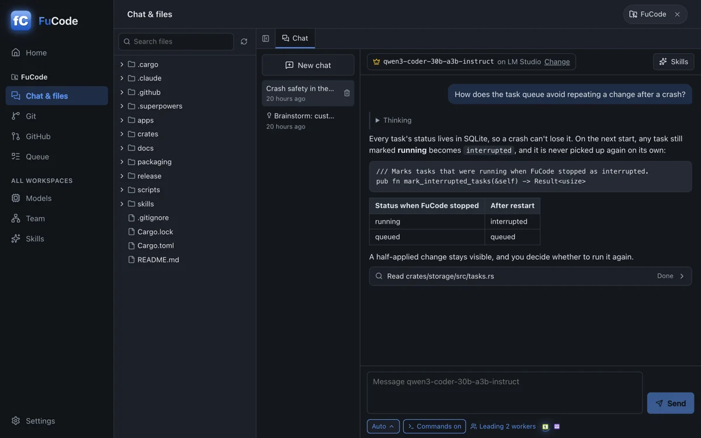Screen dimensions: 701x438
Task: Click the qwen3-coder-30b-a3b-instruct model name
Action: 438,62
